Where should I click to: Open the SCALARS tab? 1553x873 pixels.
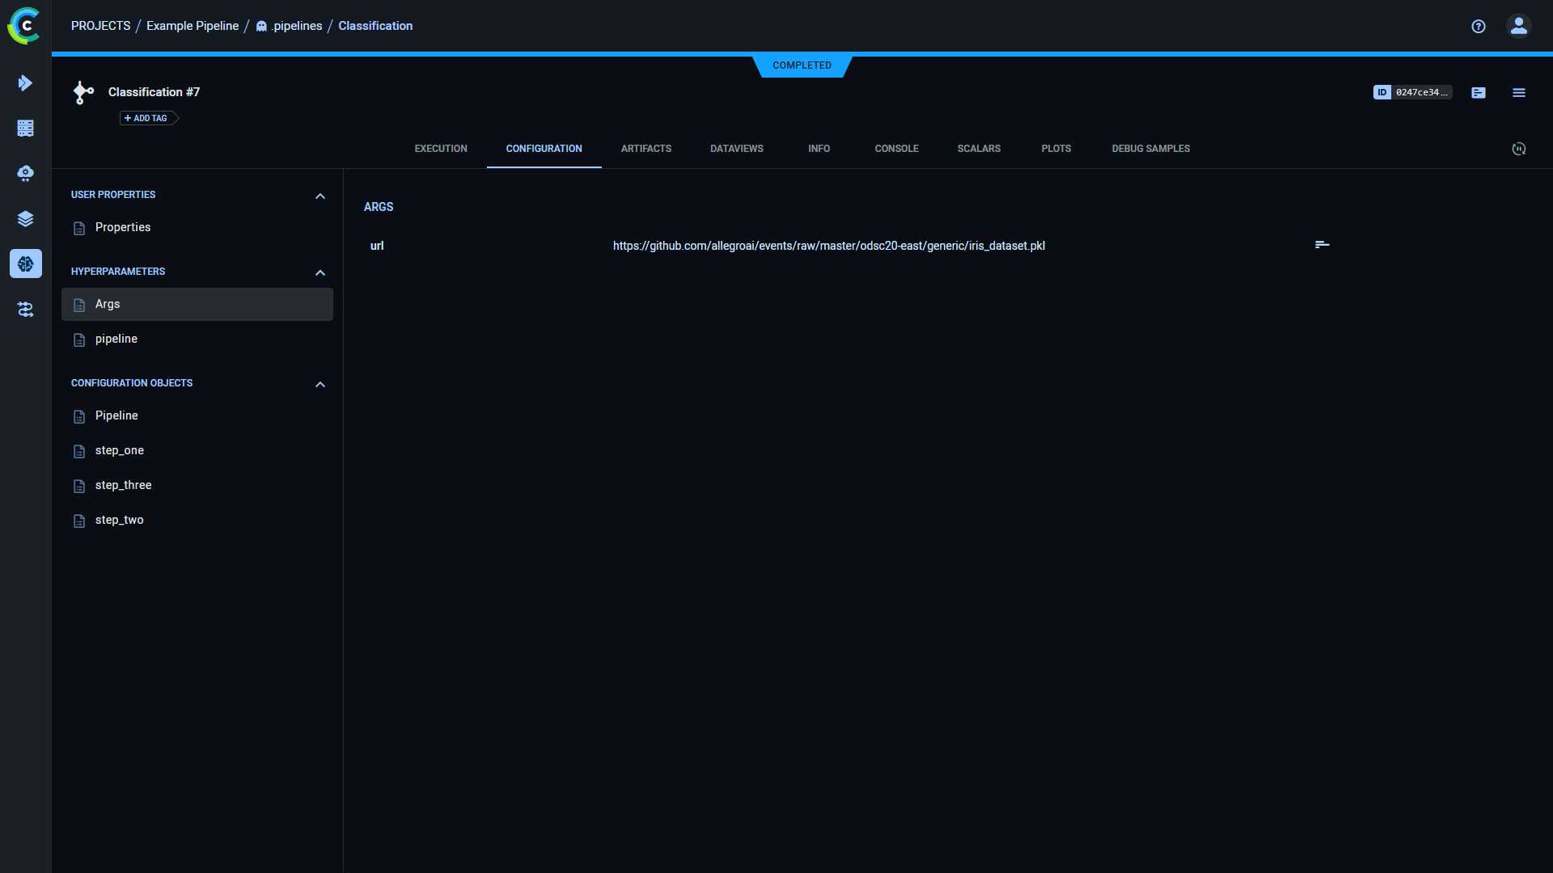click(x=979, y=149)
